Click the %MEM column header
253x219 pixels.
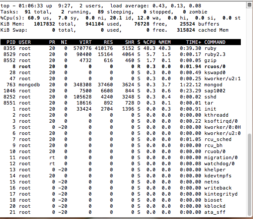coord(165,42)
